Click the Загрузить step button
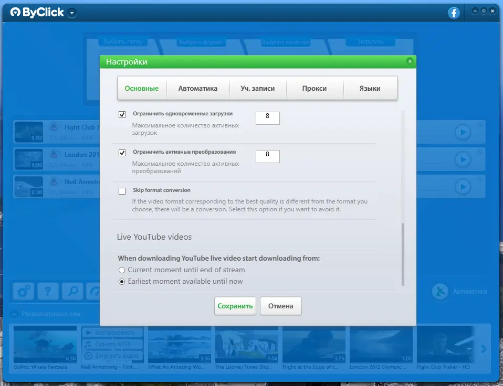The image size is (503, 386). [370, 41]
